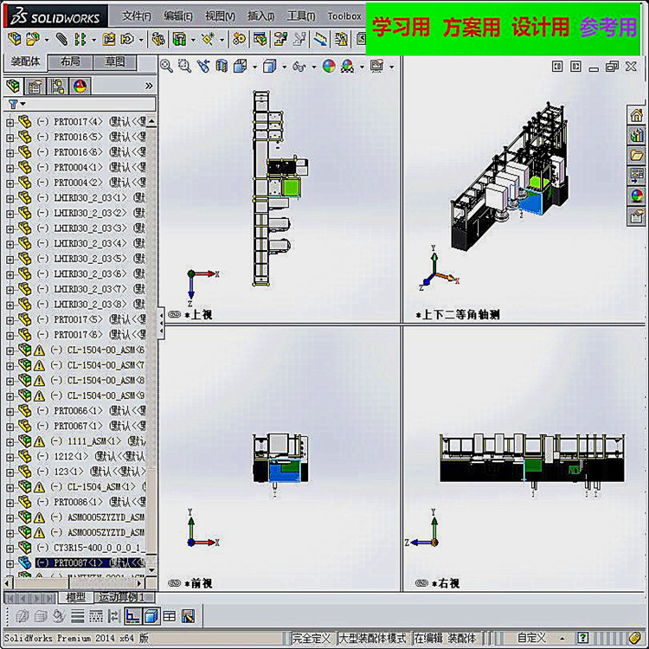Screen dimensions: 649x649
Task: Switch to 布局 command tab
Action: pyautogui.click(x=70, y=62)
